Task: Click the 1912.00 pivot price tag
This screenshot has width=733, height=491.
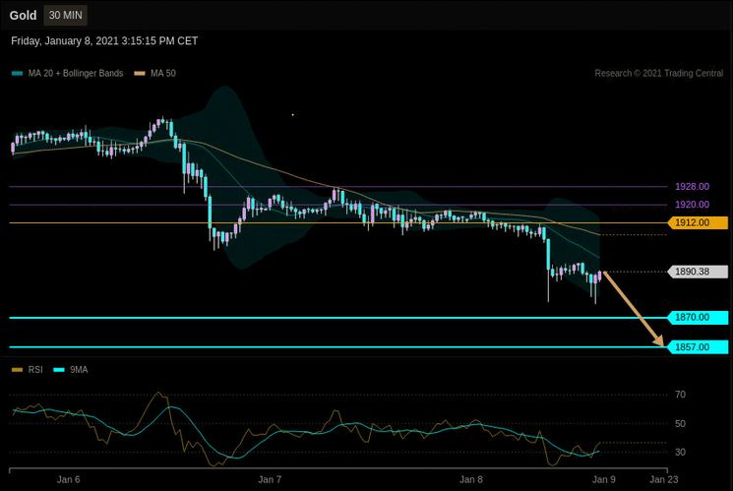Action: [x=698, y=222]
